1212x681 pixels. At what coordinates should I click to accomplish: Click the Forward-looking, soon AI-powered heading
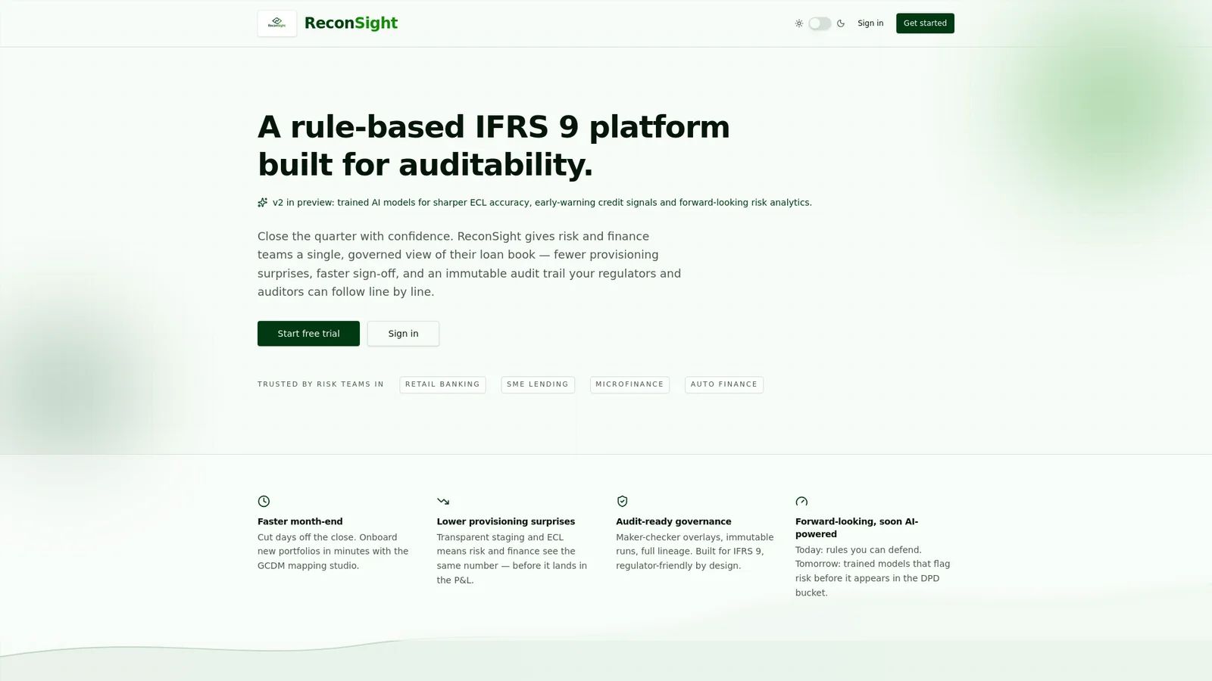pos(857,527)
